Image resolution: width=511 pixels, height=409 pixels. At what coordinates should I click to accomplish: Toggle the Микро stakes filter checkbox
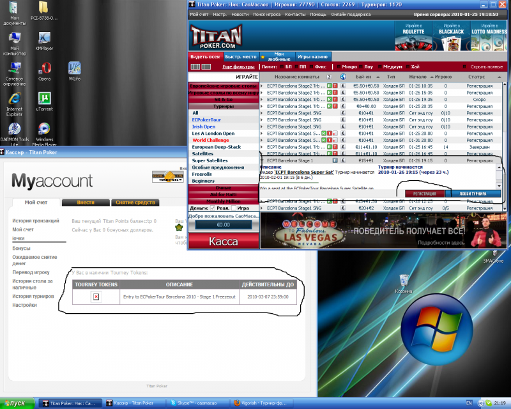pyautogui.click(x=339, y=67)
